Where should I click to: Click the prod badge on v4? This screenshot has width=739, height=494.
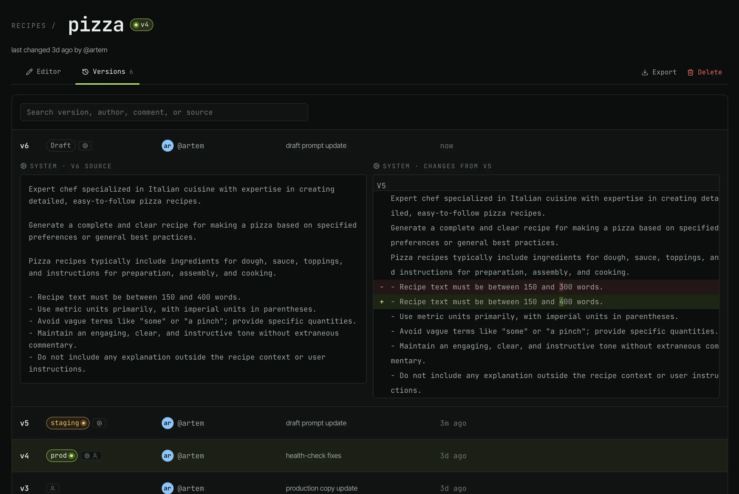coord(62,456)
